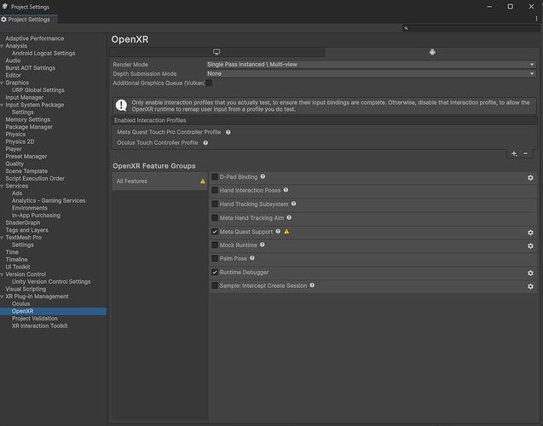The height and width of the screenshot is (426, 543).
Task: Collapse the XR Plug-in Management tree
Action: pyautogui.click(x=3, y=296)
